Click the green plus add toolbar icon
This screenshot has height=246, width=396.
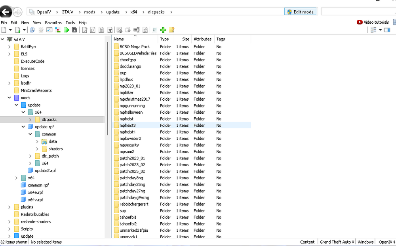[163, 30]
